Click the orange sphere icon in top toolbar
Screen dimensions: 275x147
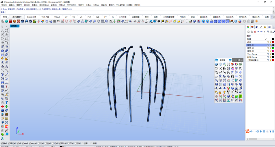tap(15, 21)
